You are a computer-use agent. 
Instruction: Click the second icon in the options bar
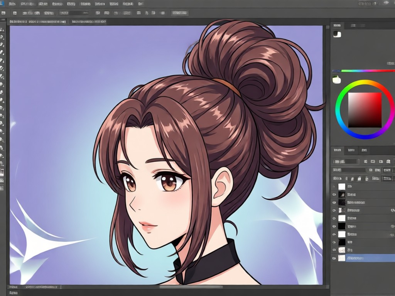[x=15, y=13]
